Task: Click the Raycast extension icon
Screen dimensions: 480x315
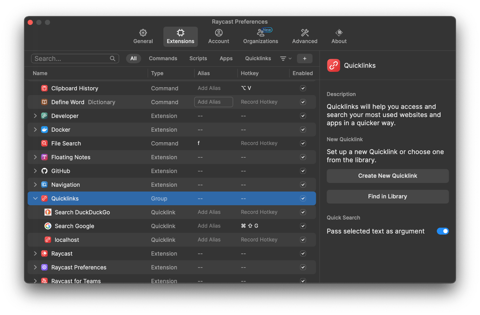Action: point(44,253)
